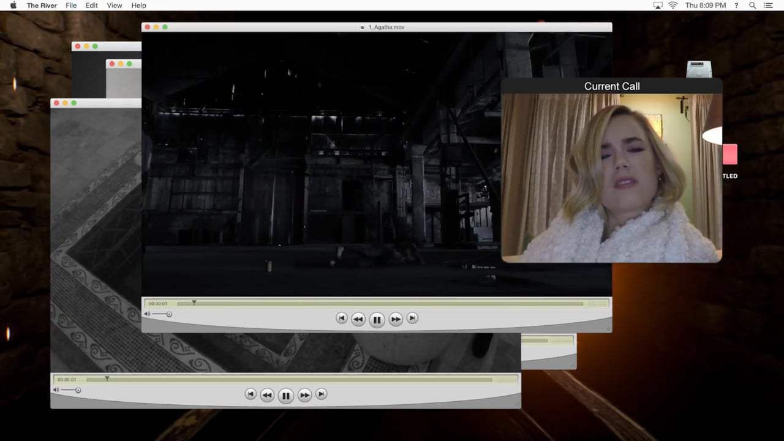Fast-forward the lower video player
784x441 pixels.
point(304,394)
